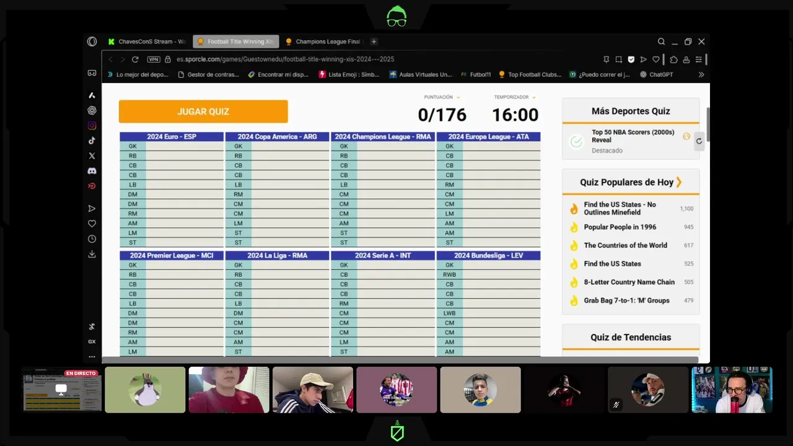The width and height of the screenshot is (793, 446).
Task: Open the PUNTUACIÓN dropdown arrow
Action: 458,97
